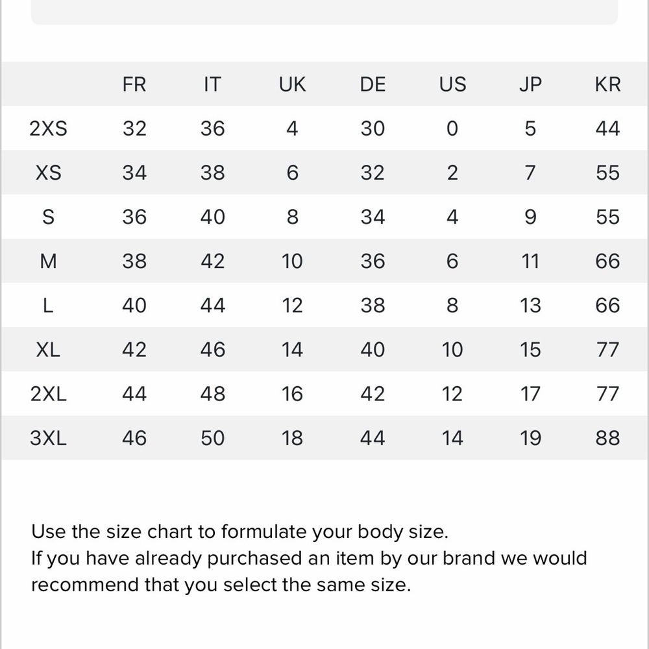Select the FR column header
This screenshot has height=649, width=649.
coord(134,84)
